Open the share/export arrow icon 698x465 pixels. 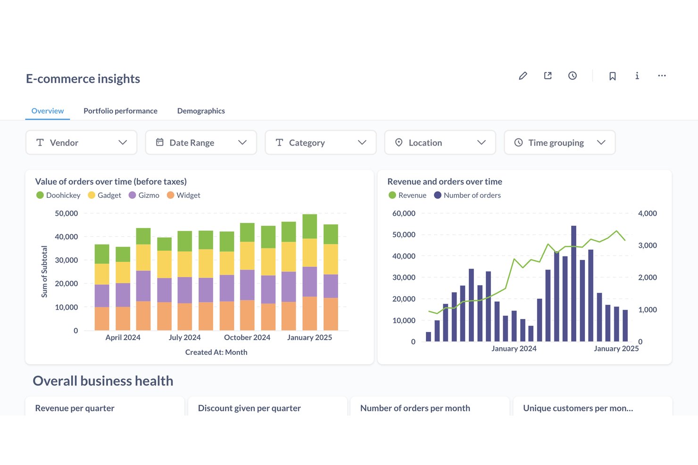[548, 76]
